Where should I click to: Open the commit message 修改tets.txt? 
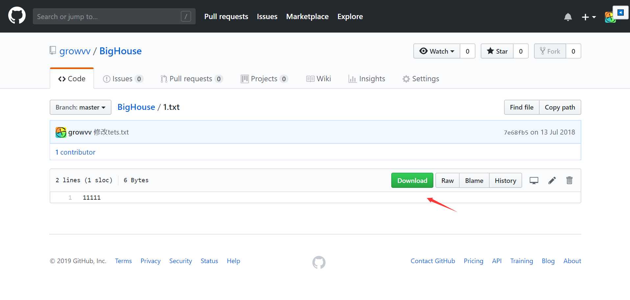(111, 132)
